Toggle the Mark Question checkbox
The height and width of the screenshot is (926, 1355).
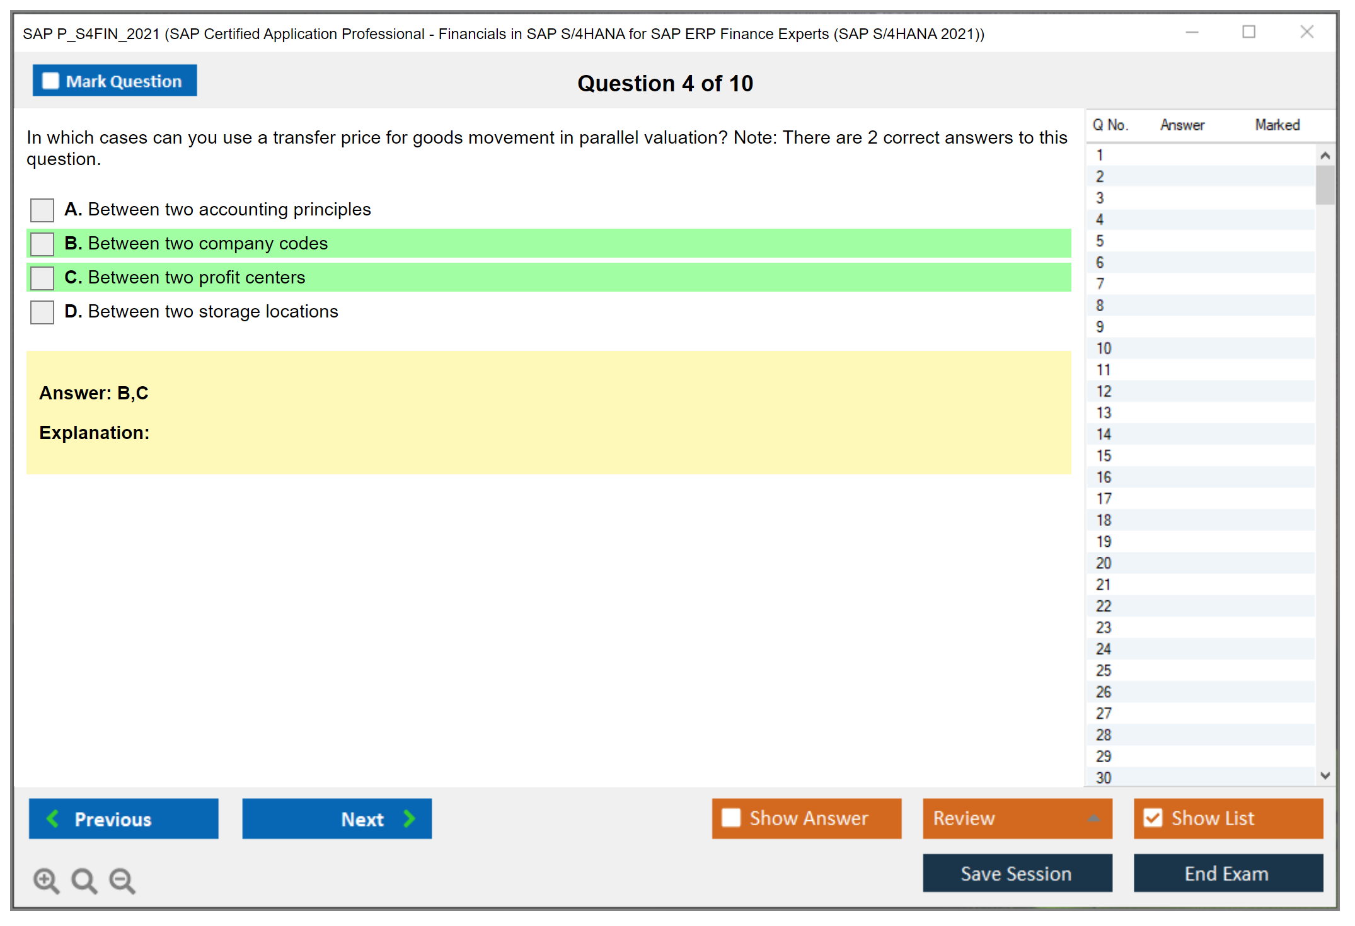[x=50, y=81]
